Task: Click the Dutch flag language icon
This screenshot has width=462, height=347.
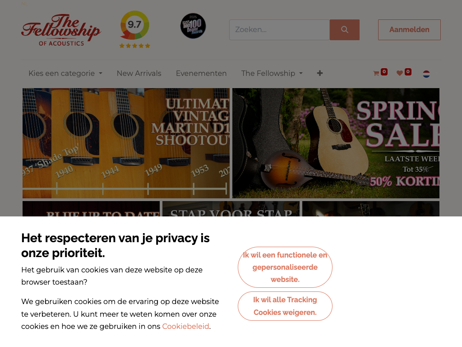Action: (x=426, y=74)
